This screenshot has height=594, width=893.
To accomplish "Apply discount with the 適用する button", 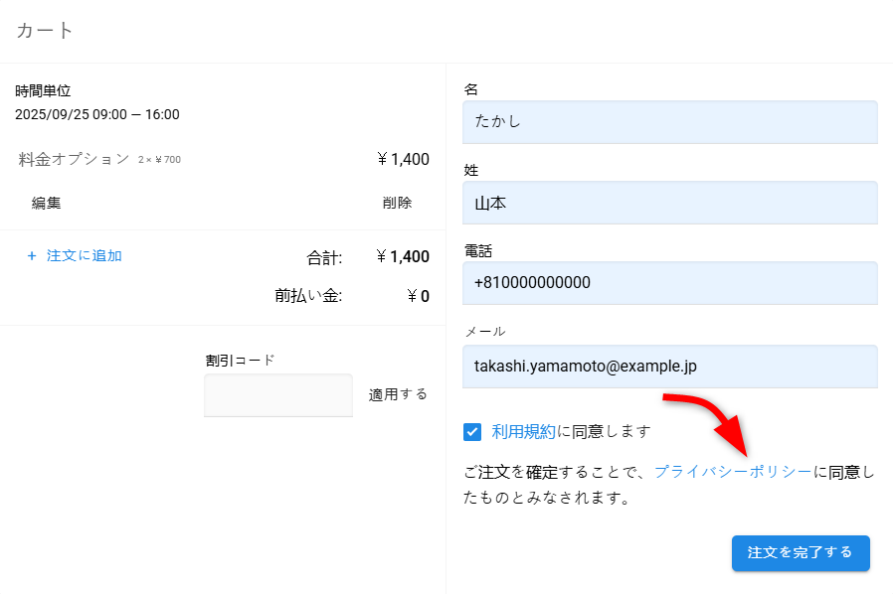I will (x=398, y=394).
